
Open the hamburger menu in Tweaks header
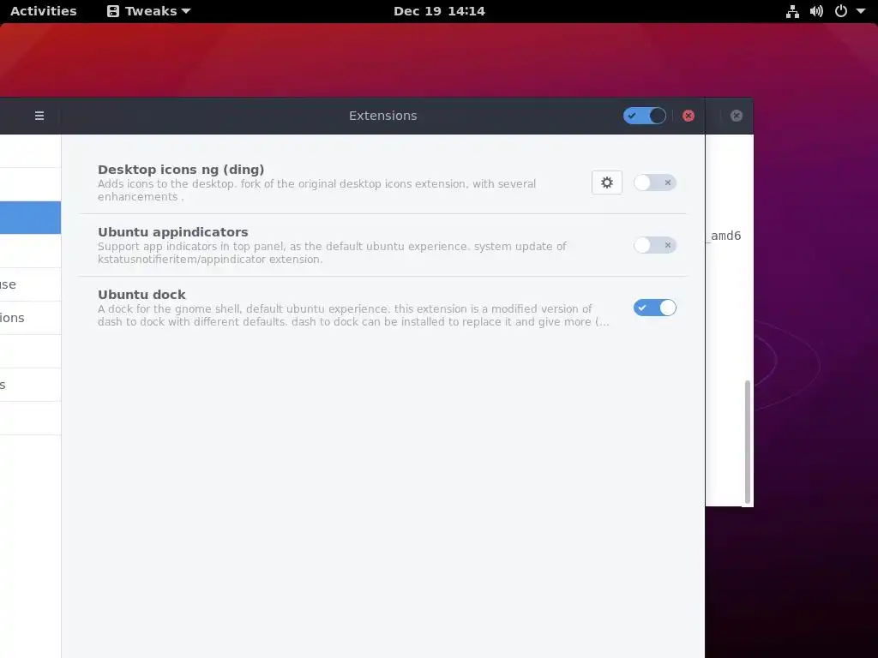click(39, 116)
